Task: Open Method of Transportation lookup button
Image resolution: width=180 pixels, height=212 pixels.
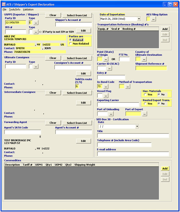Action: click(x=128, y=86)
